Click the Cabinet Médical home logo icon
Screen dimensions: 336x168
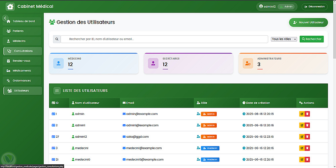[10, 6]
